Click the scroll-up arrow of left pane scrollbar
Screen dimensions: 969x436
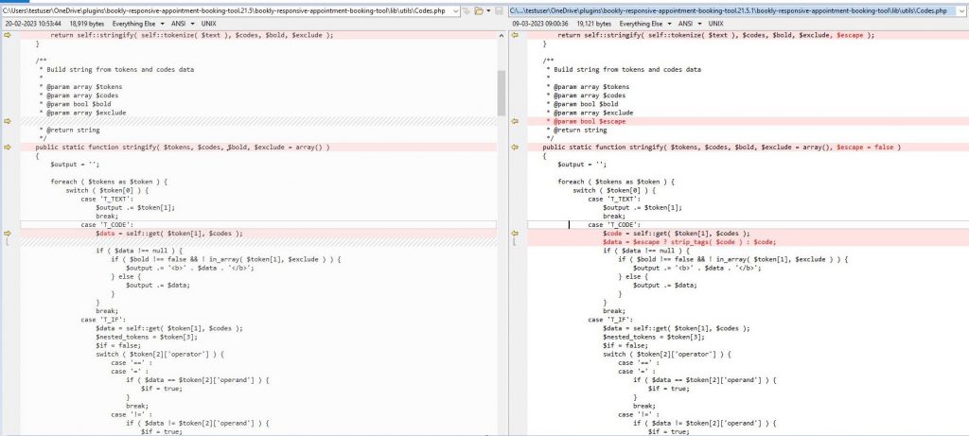(x=501, y=33)
